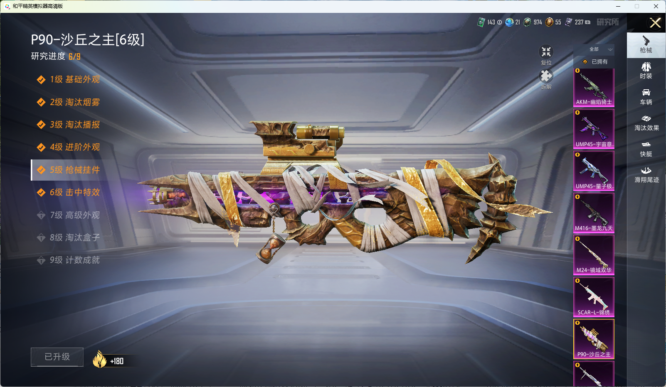Viewport: 666px width, 387px height.
Task: Toggle the 已拥有 owned filter
Action: [595, 62]
